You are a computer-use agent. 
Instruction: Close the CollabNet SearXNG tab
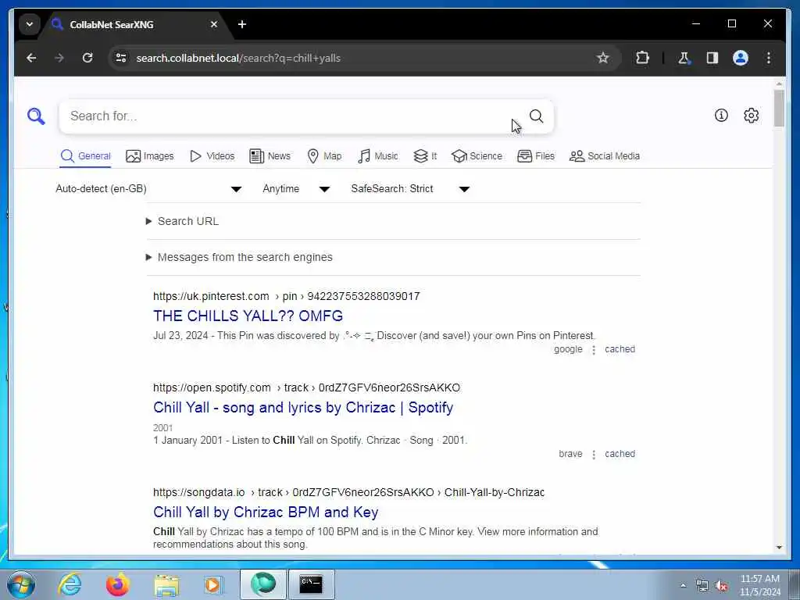(214, 24)
